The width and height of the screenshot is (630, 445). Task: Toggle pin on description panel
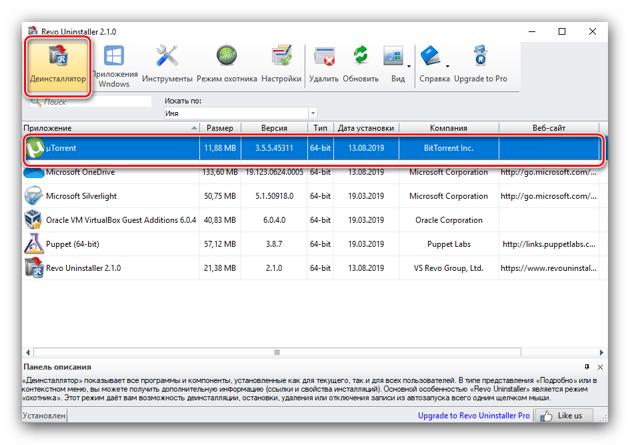coord(587,367)
